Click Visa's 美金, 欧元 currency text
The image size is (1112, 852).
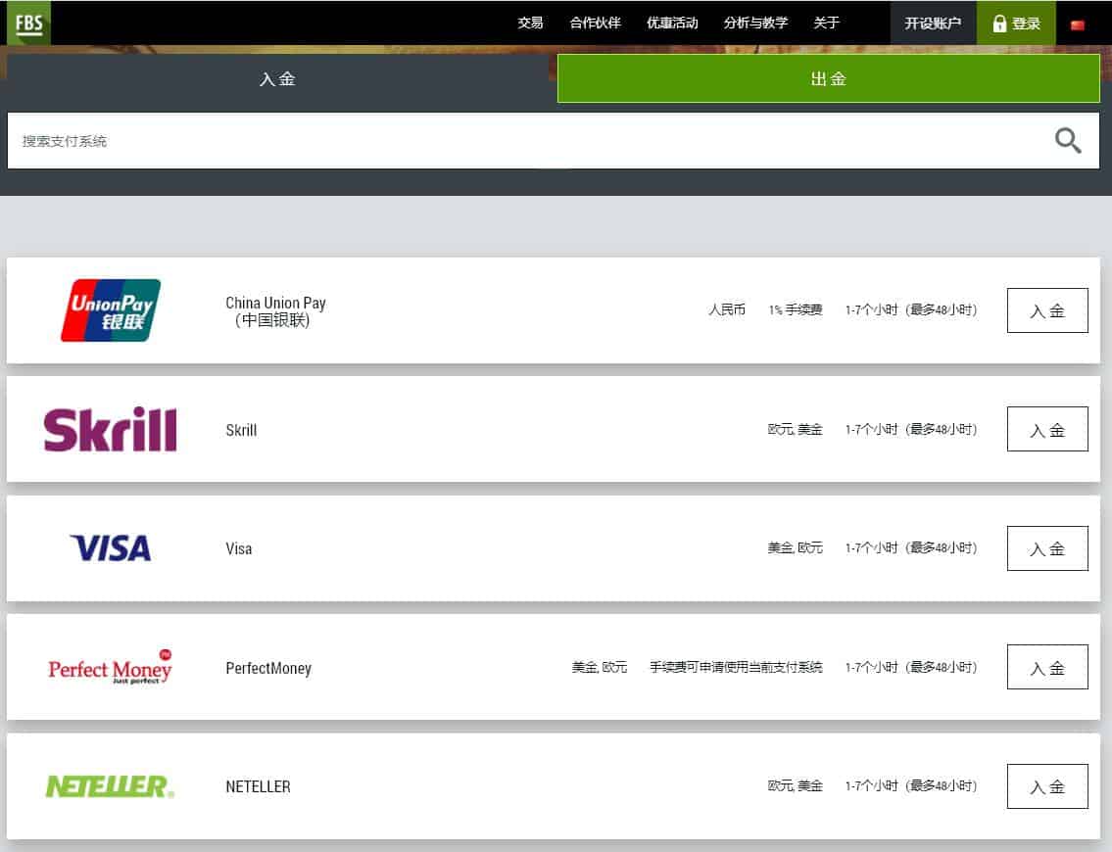(795, 547)
